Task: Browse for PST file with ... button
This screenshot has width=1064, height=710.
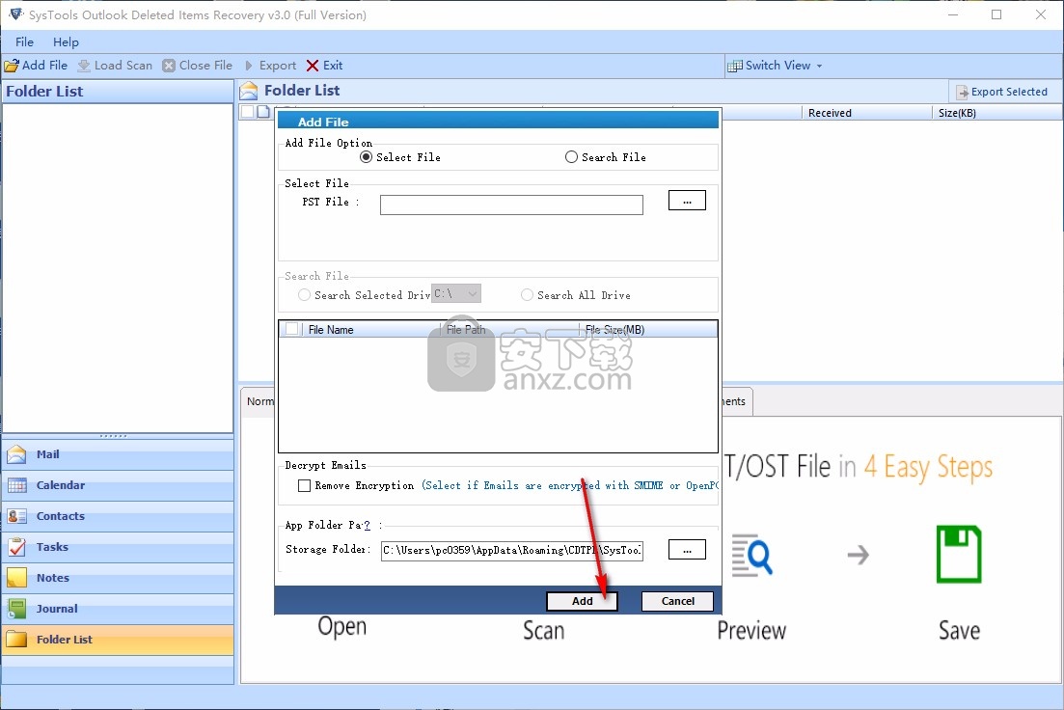Action: (687, 201)
